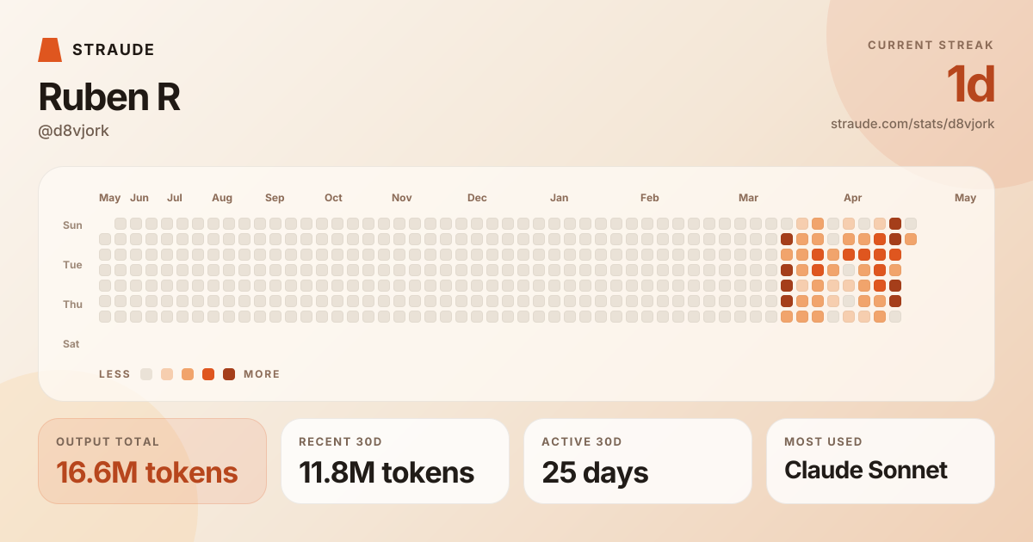Pick the bright orange legend swatch
Viewport: 1033px width, 542px height.
click(208, 374)
